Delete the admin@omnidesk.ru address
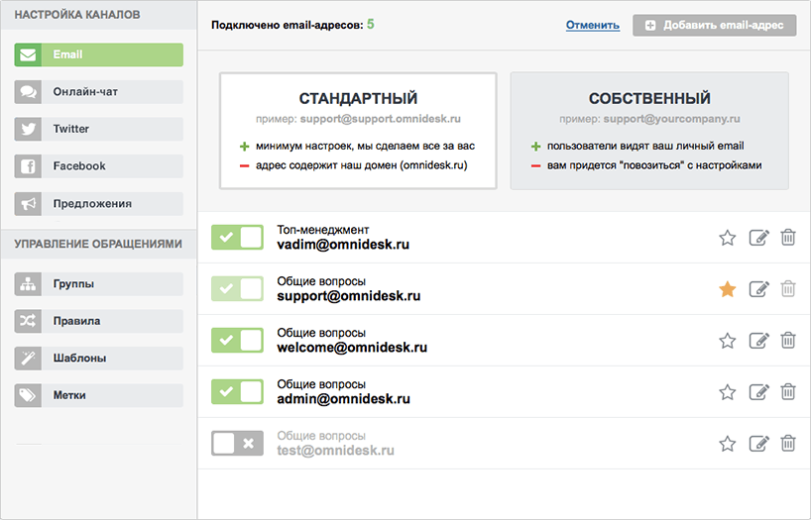The height and width of the screenshot is (520, 811). [788, 392]
